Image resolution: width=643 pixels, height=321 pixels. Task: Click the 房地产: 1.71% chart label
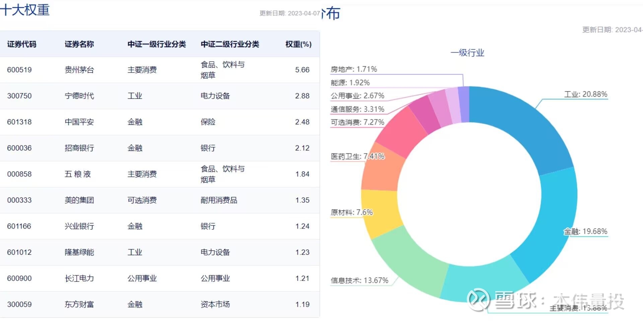pos(354,69)
